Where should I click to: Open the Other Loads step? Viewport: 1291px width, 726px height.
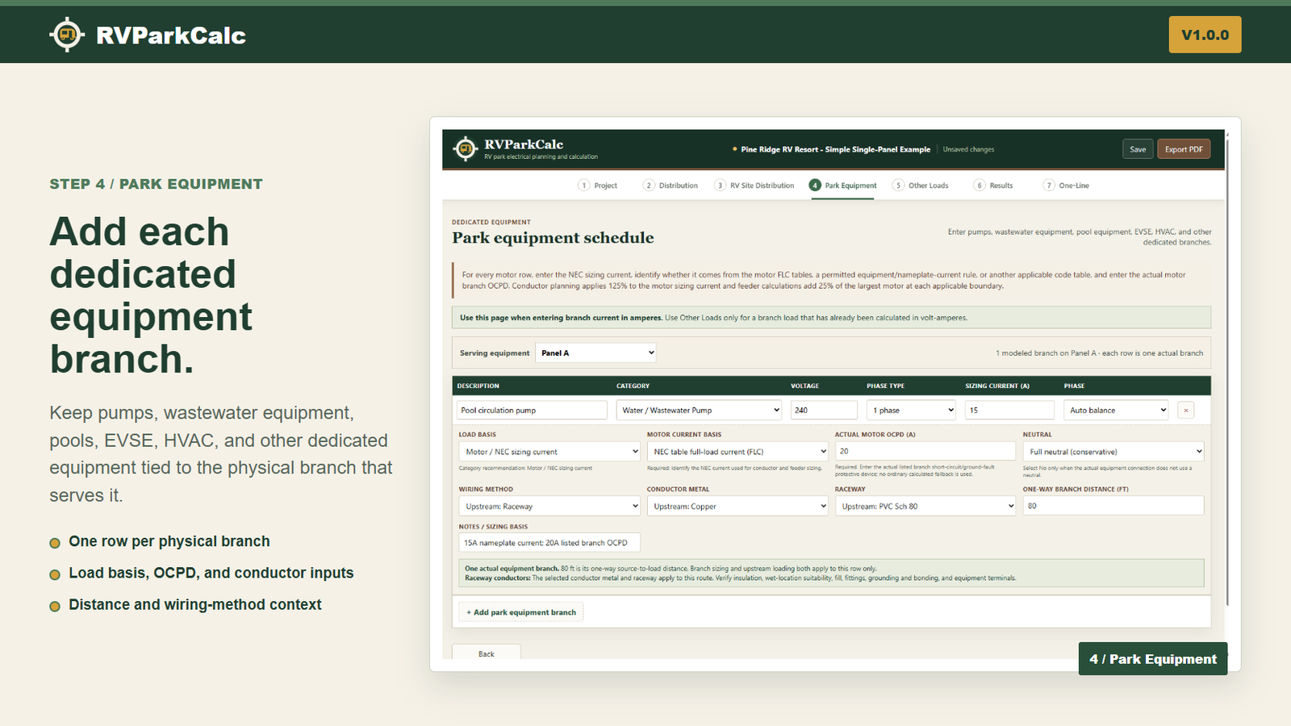pyautogui.click(x=921, y=186)
